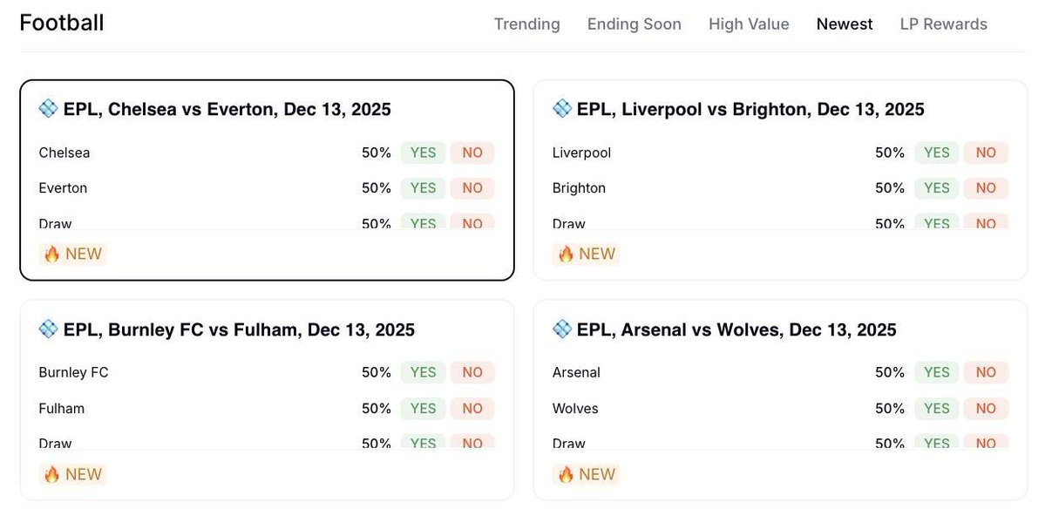Viewport: 1045px width, 516px height.
Task: Choose YES for Chelsea to win
Action: (x=424, y=153)
